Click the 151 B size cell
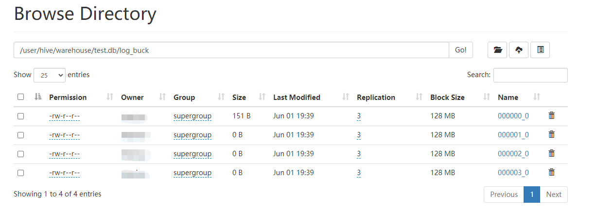Image resolution: width=597 pixels, height=211 pixels. click(x=241, y=116)
